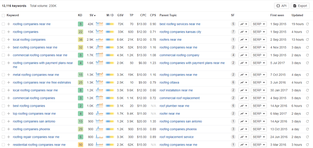Click the Updated column header

click(297, 15)
